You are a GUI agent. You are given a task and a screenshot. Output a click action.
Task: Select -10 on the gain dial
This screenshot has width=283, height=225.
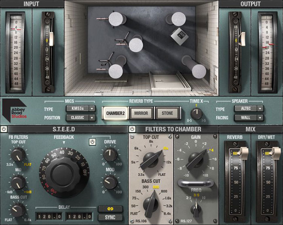click(186, 175)
